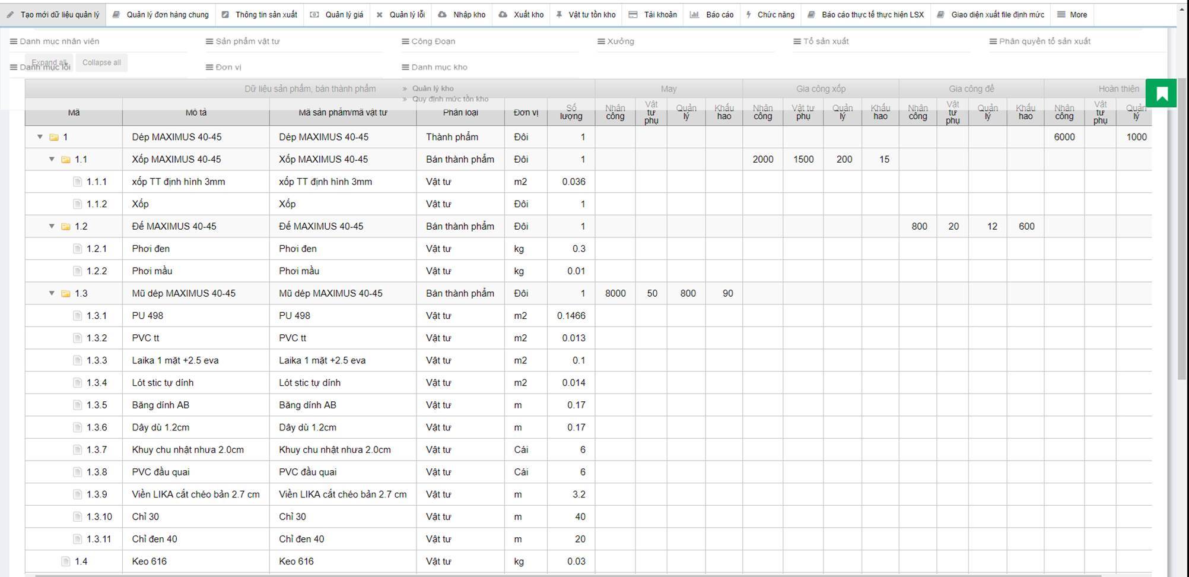This screenshot has height=577, width=1189.
Task: Click the document icon of row 1.3.5
Action: click(x=77, y=405)
